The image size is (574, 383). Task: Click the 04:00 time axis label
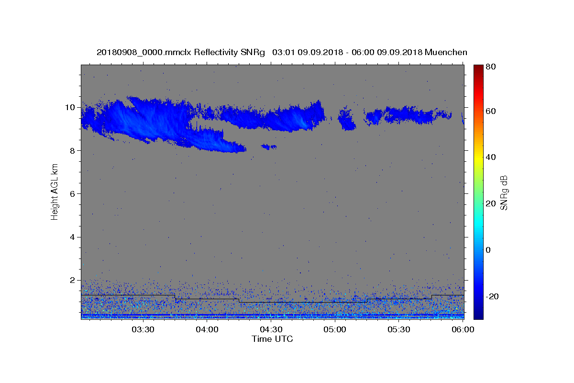pos(207,329)
